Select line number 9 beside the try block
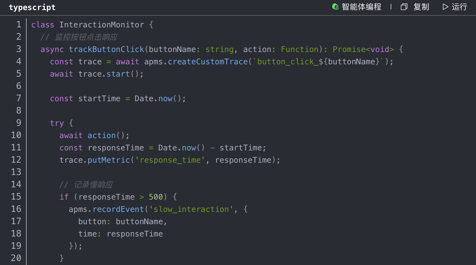The height and width of the screenshot is (265, 476). click(18, 123)
